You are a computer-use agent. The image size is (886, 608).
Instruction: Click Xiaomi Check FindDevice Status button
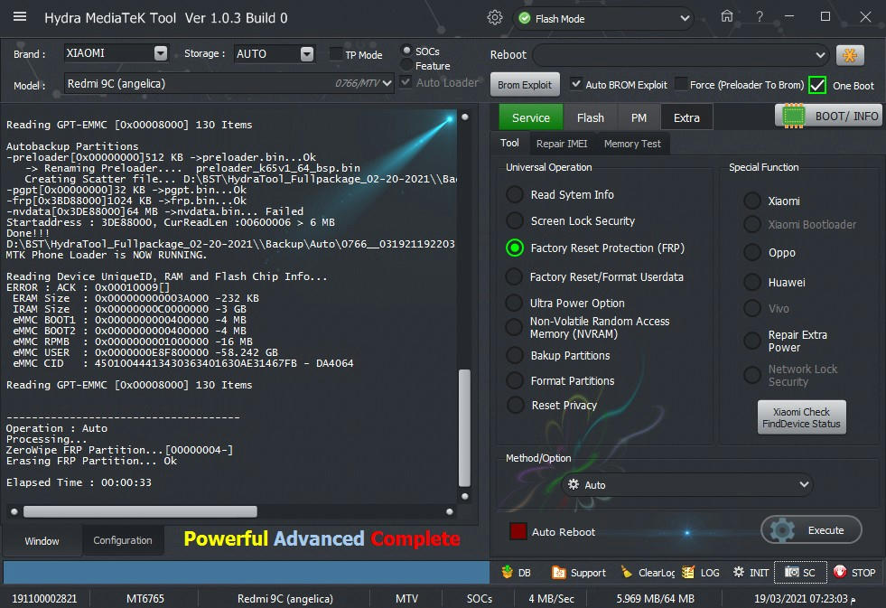pyautogui.click(x=801, y=417)
